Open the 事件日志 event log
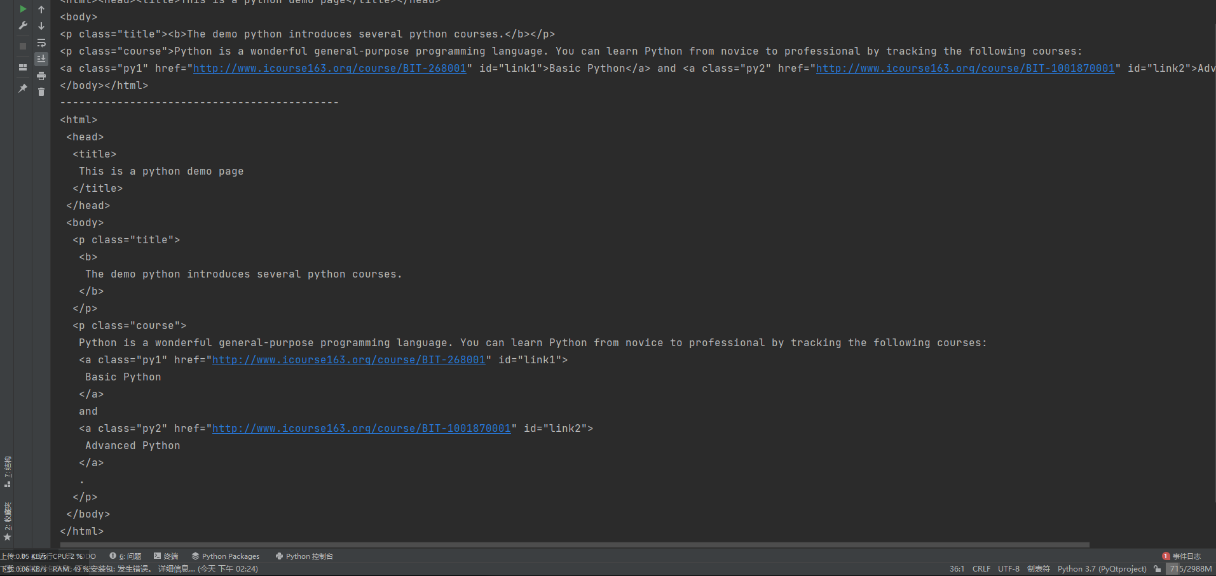Screen dimensions: 1216x576 click(x=1182, y=556)
